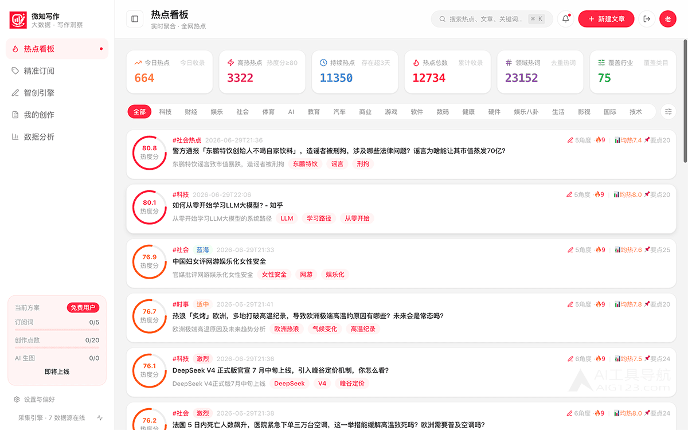Click the 领域热词 hash icon
Image resolution: width=688 pixels, height=430 pixels.
pos(509,62)
